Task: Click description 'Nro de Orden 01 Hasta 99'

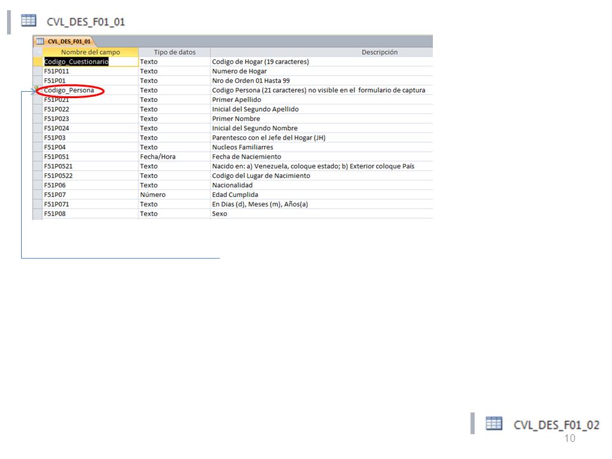Action: coord(251,81)
